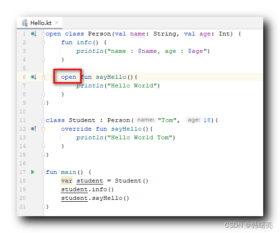Click the overridden-class gutter icon on line 1
The image size is (280, 233).
click(x=34, y=34)
